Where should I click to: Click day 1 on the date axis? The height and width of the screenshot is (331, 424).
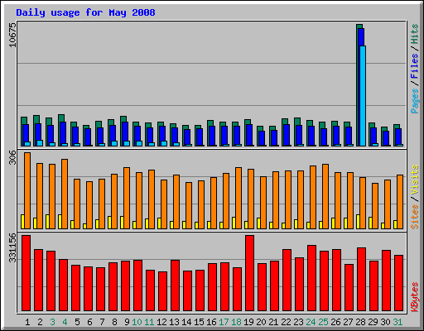pyautogui.click(x=27, y=322)
